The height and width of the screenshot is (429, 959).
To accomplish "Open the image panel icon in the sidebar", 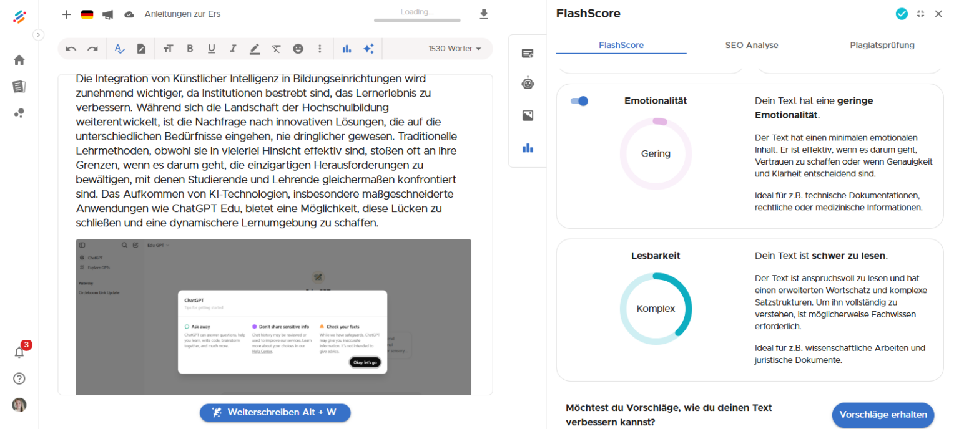I will click(x=528, y=115).
